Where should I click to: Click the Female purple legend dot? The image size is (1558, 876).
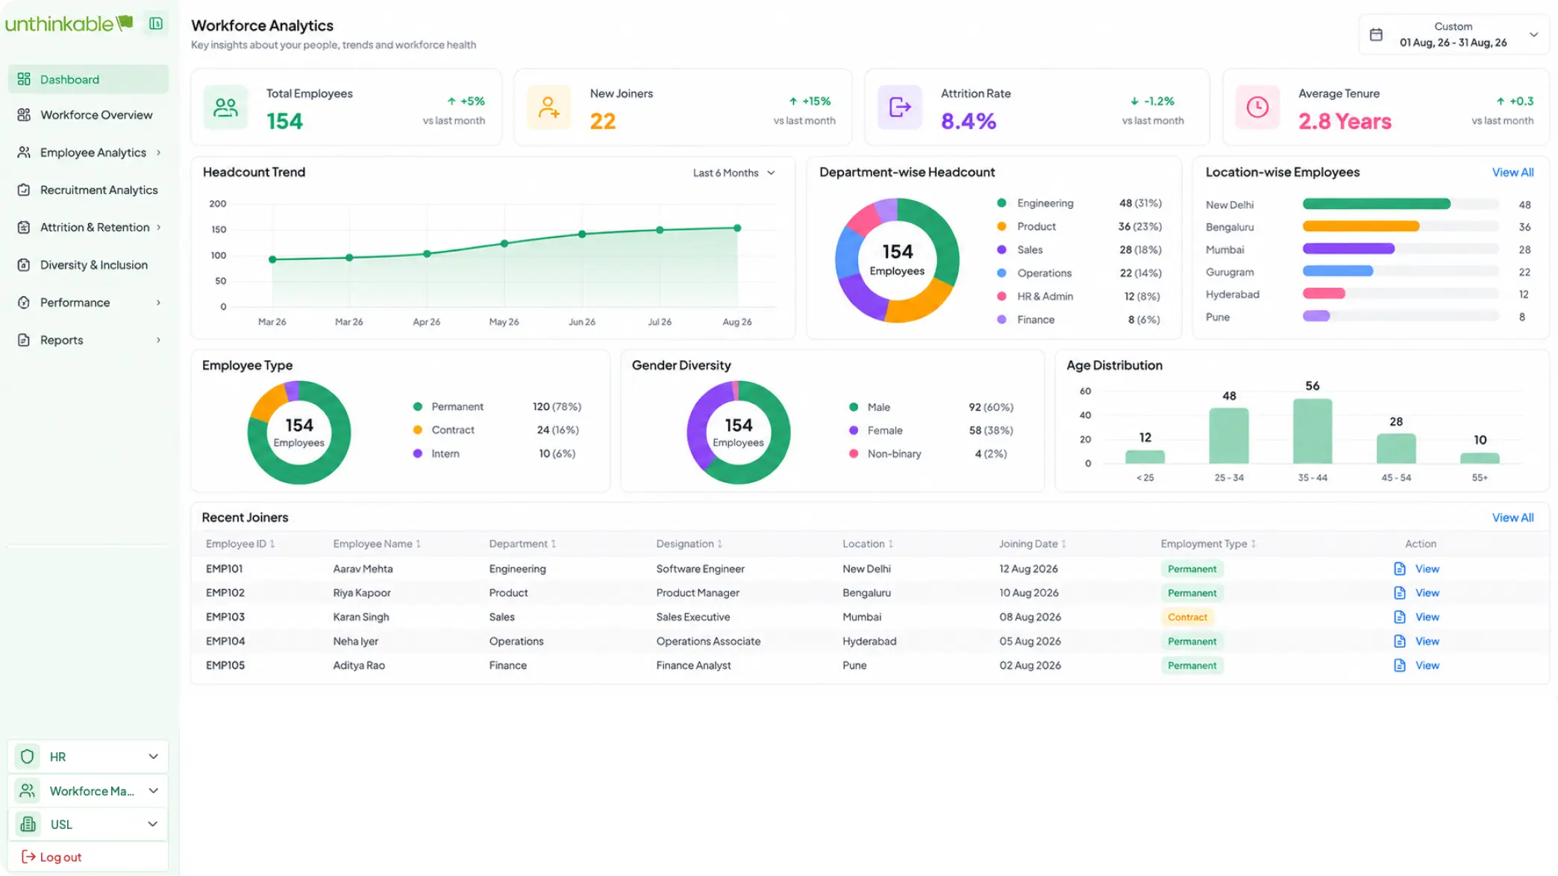854,430
